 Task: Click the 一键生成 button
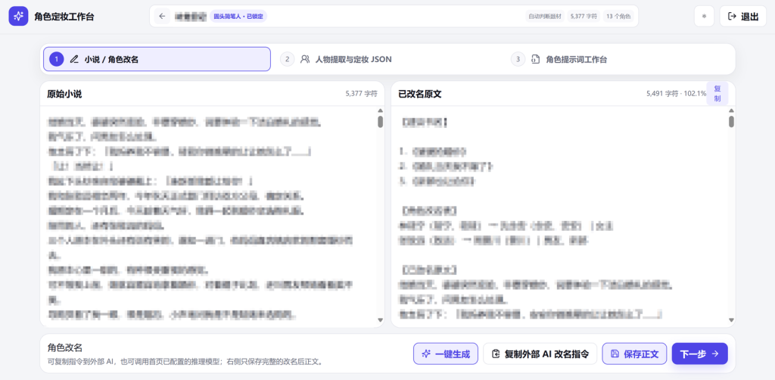click(x=446, y=354)
